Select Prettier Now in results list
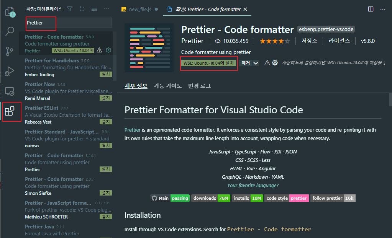 [67, 91]
